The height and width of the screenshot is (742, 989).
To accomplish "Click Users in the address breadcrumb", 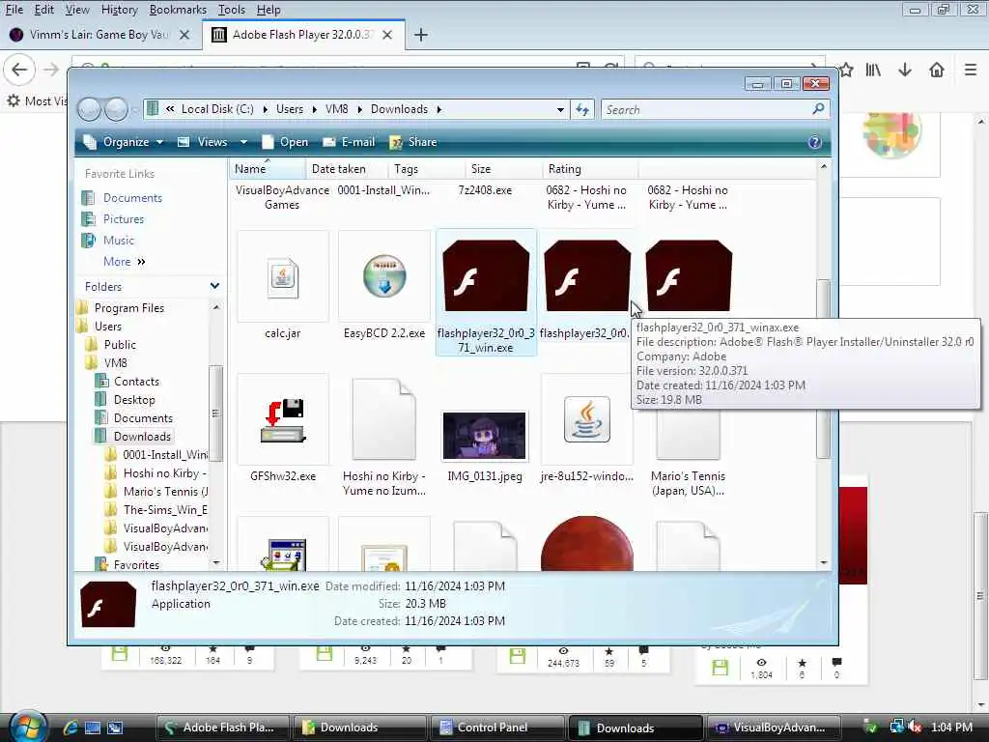I will point(290,109).
